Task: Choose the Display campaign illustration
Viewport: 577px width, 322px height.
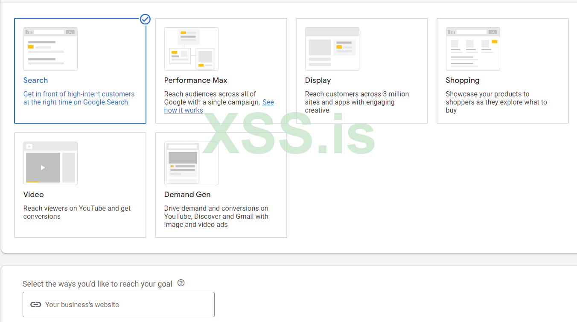Action: coord(332,49)
